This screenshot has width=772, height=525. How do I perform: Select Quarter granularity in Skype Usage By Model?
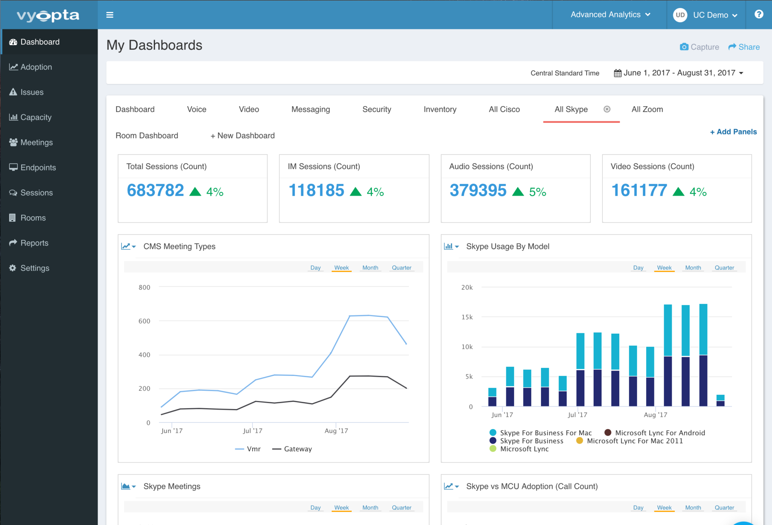tap(724, 268)
